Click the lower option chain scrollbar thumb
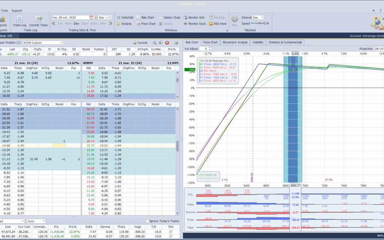The image size is (384, 240). pyautogui.click(x=177, y=146)
